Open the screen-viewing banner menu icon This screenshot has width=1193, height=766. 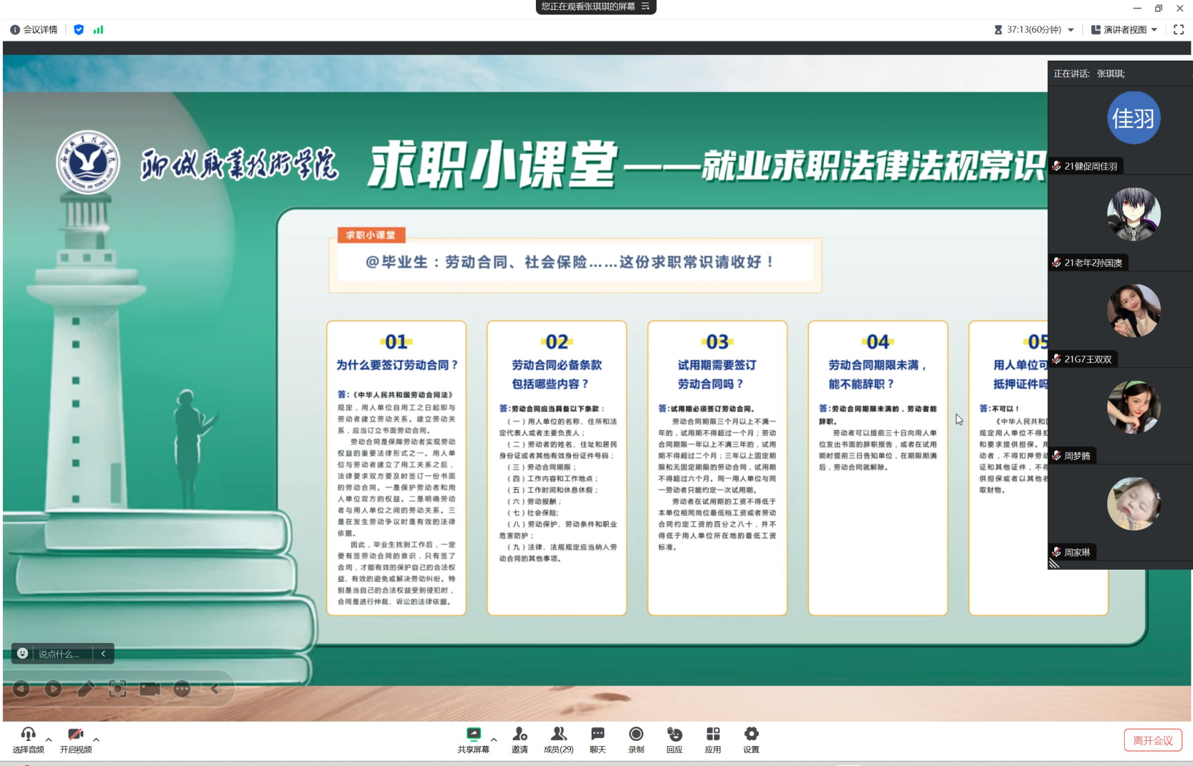(645, 6)
